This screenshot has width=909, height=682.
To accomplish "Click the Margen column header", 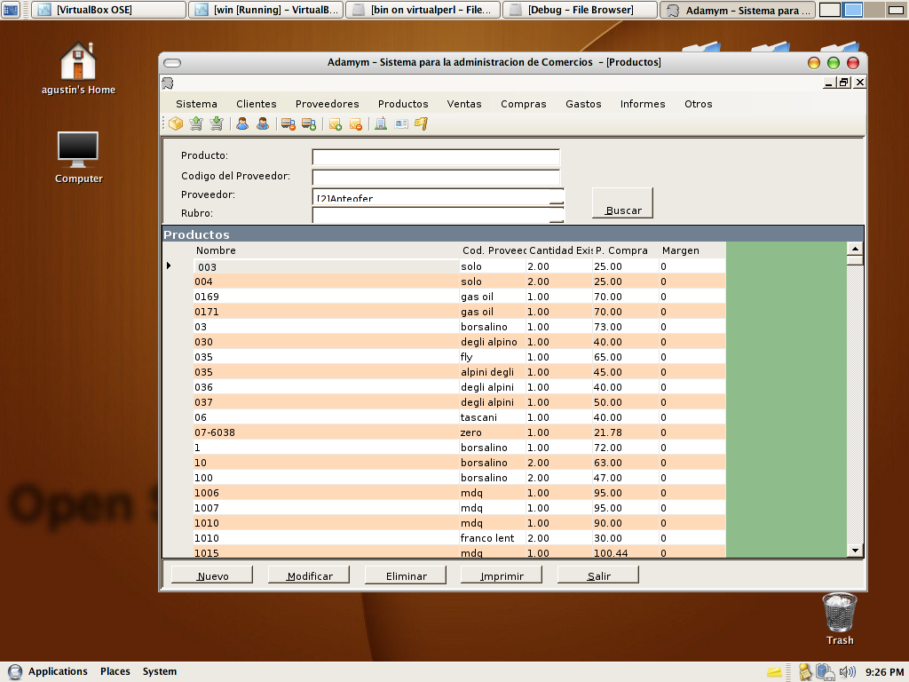I will [x=692, y=250].
